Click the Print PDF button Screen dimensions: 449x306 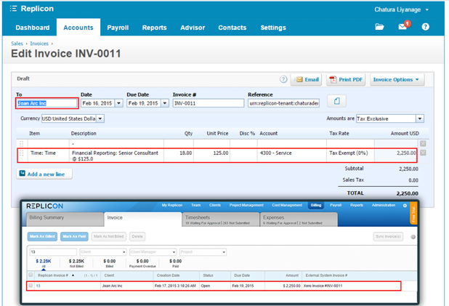click(x=346, y=80)
